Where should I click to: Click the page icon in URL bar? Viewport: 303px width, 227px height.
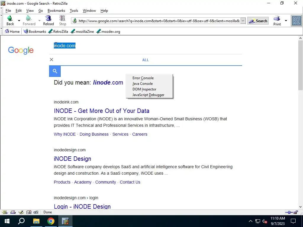(75, 21)
